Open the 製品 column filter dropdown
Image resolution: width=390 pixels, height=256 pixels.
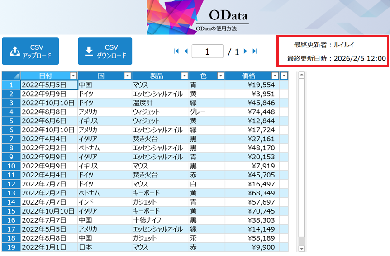click(184, 76)
